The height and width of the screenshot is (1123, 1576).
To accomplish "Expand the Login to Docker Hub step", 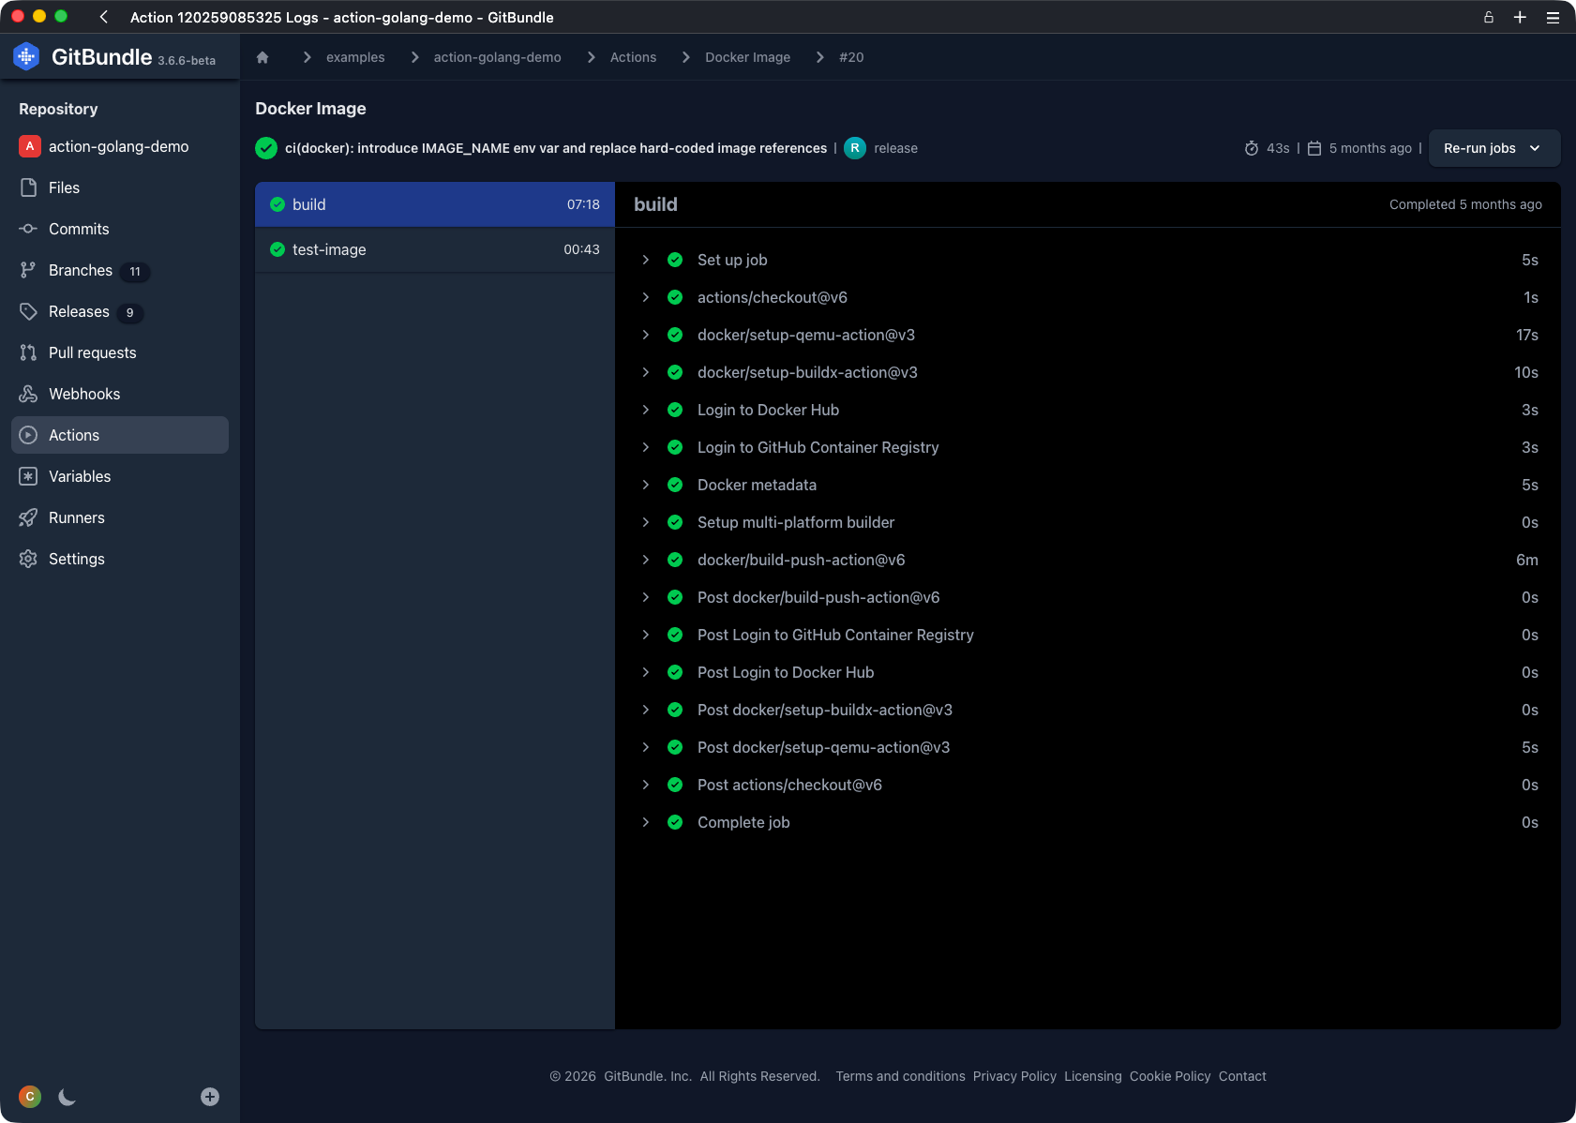I will pyautogui.click(x=646, y=410).
